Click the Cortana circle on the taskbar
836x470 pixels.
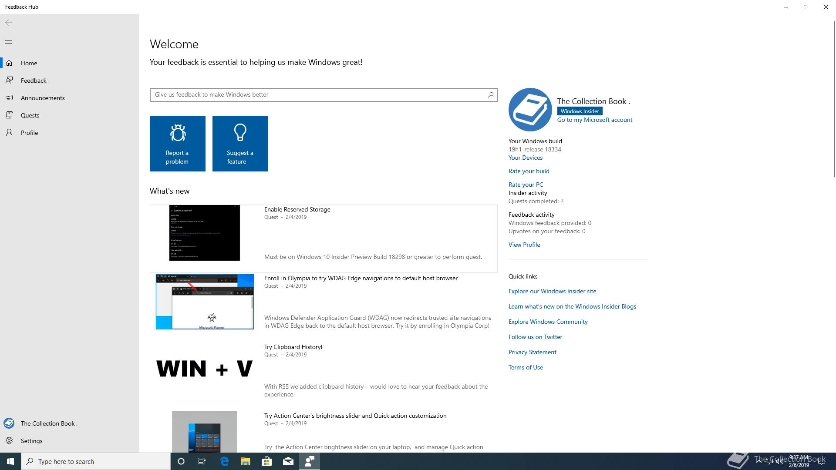coord(181,461)
